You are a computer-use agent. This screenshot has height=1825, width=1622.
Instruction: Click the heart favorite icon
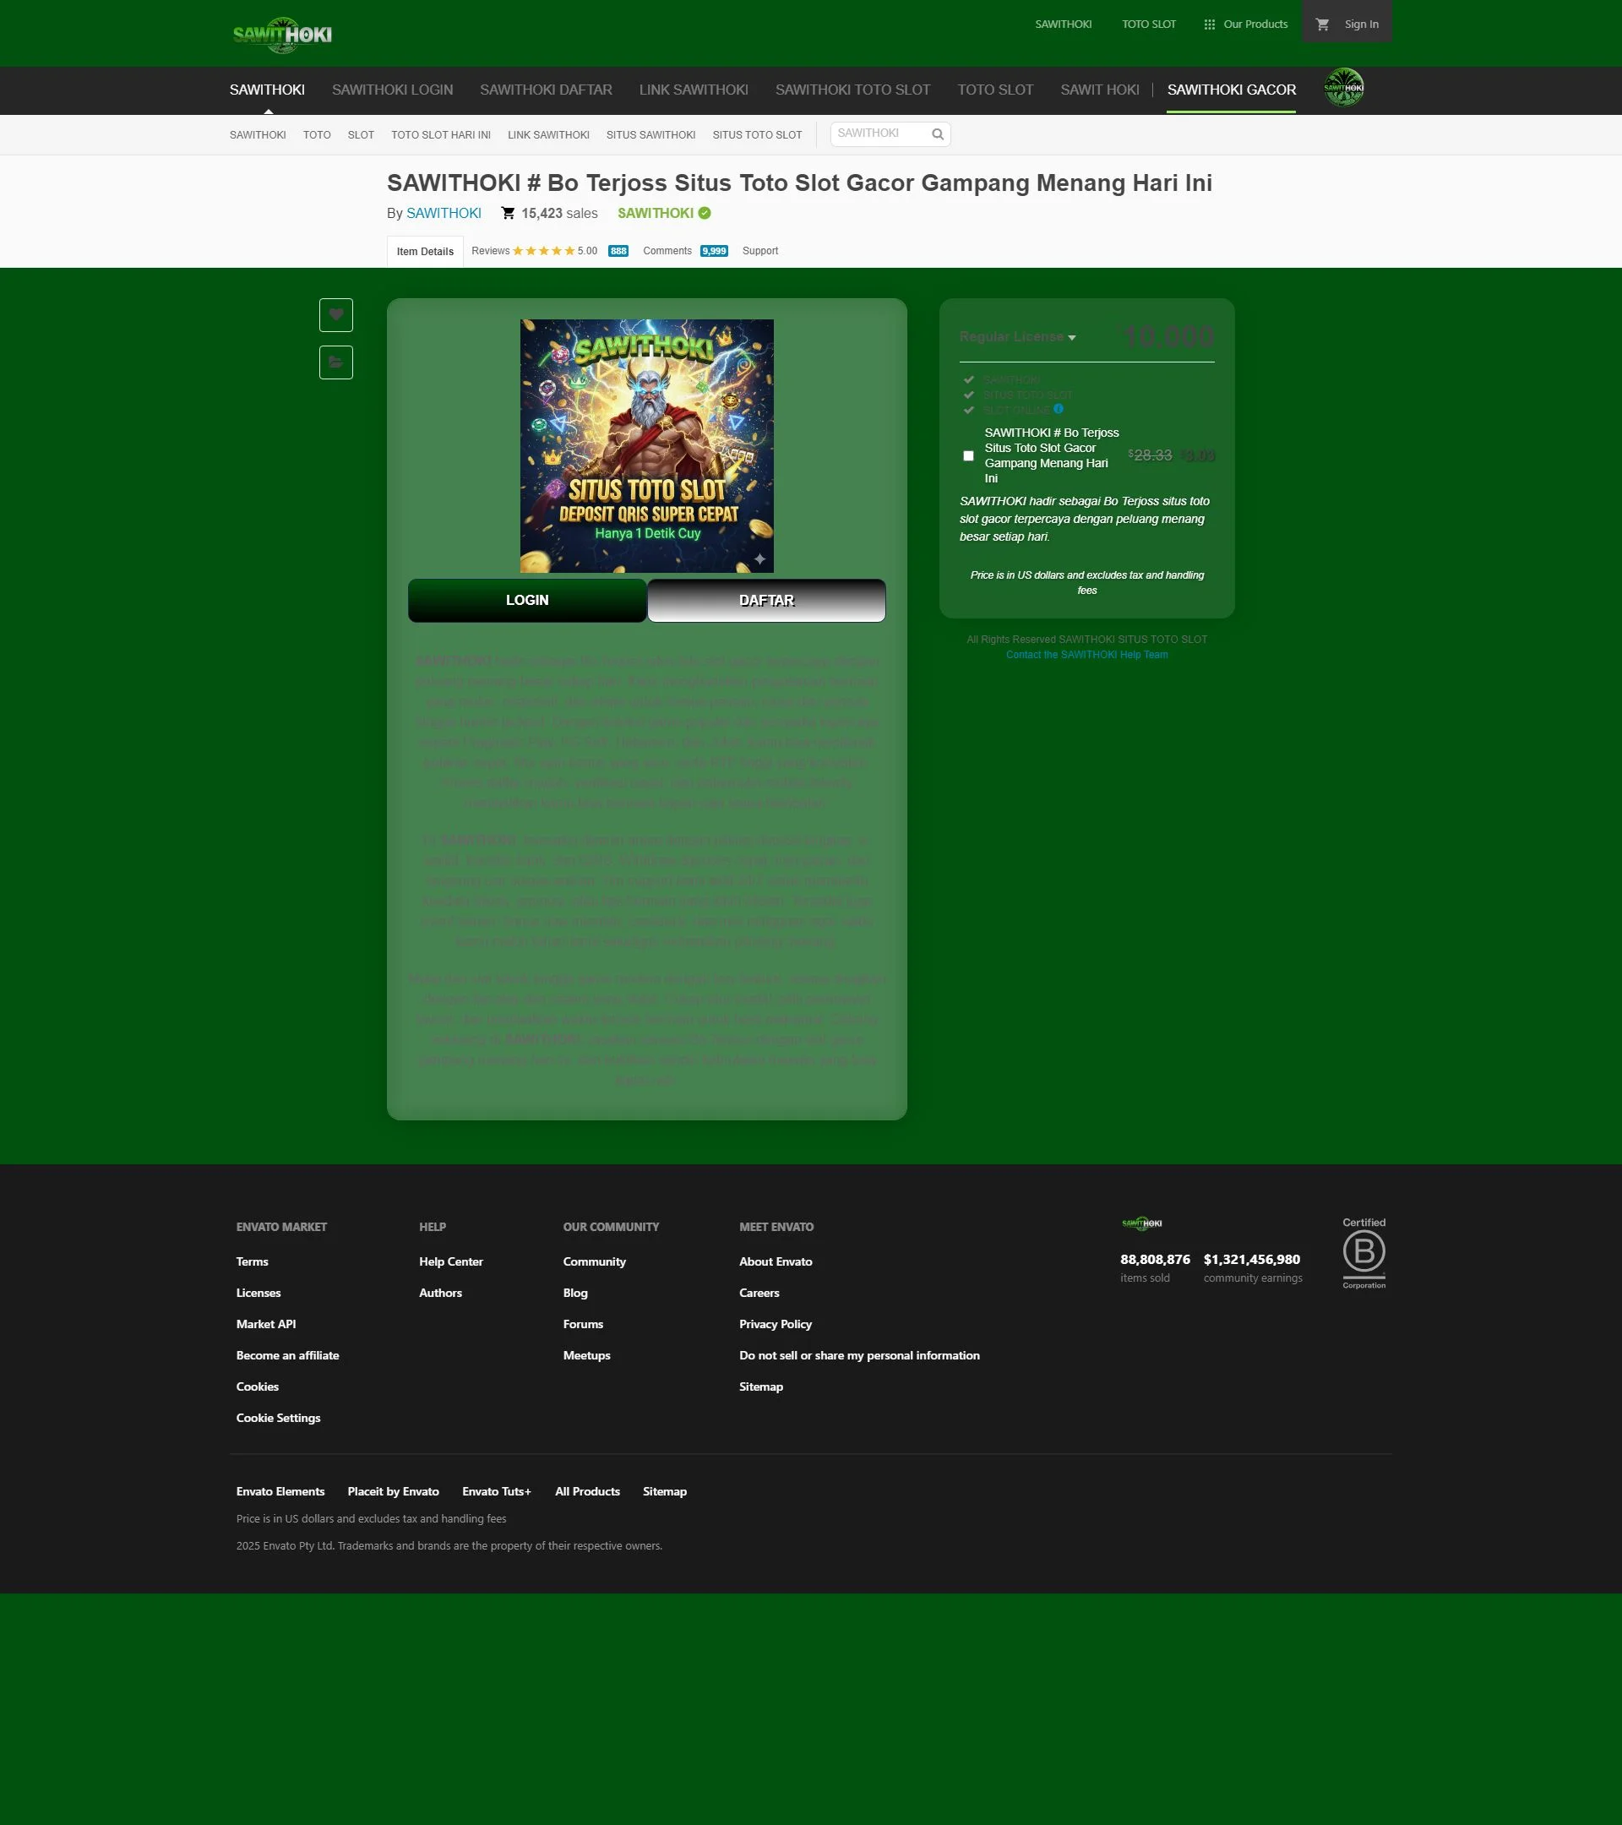point(335,314)
